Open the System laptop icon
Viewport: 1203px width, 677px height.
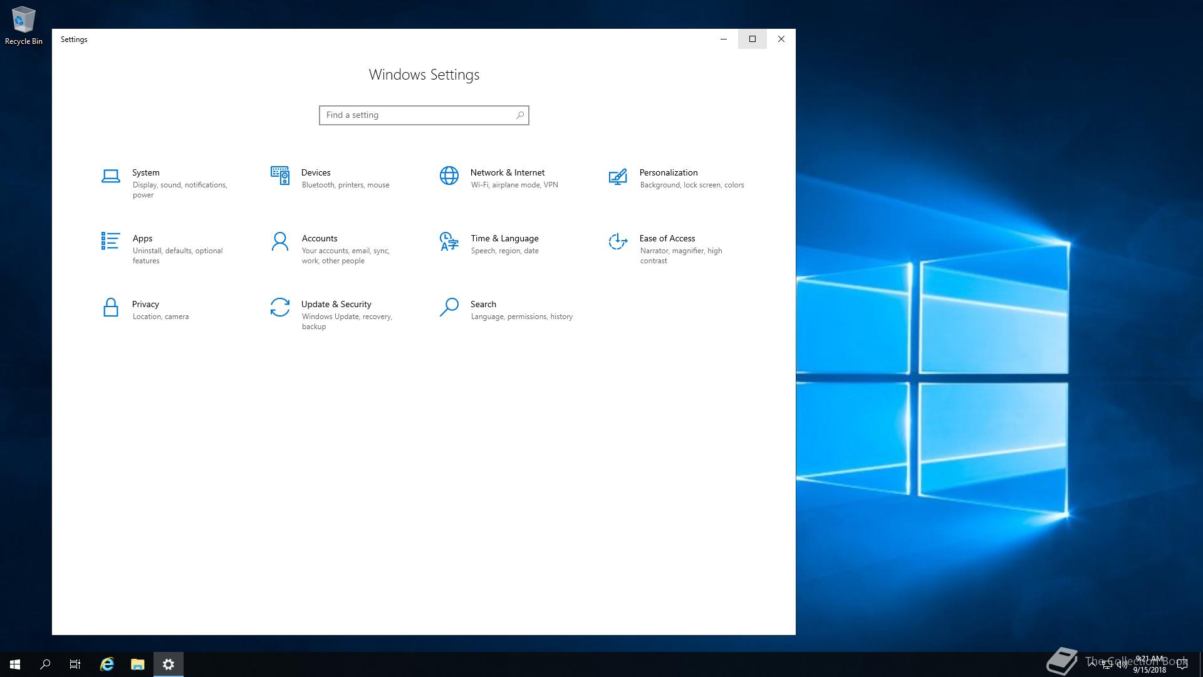pos(111,176)
